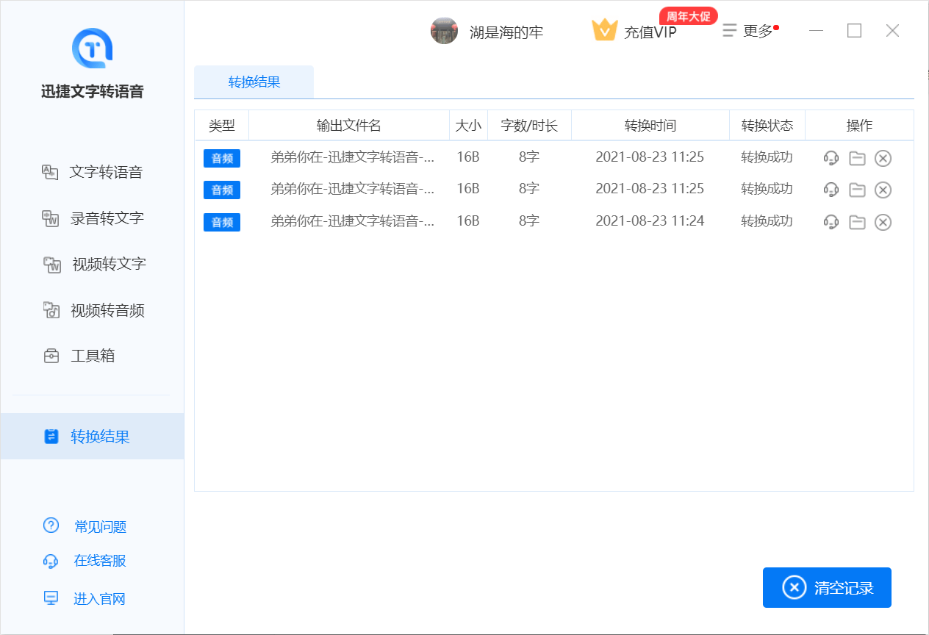Switch to the 转换结果 tab

pos(254,82)
